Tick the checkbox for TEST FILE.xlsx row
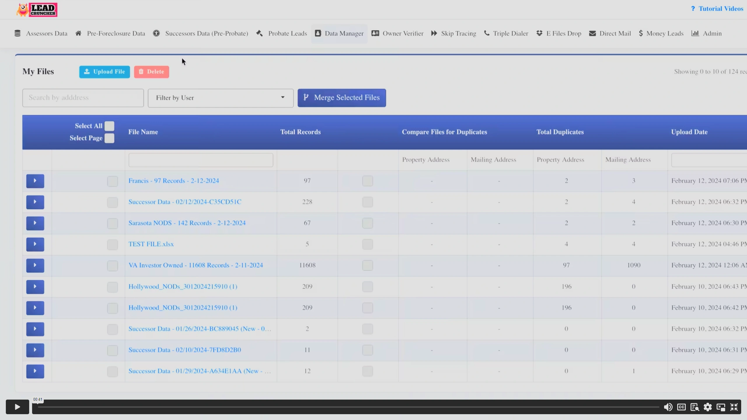Image resolution: width=747 pixels, height=420 pixels. coord(112,244)
